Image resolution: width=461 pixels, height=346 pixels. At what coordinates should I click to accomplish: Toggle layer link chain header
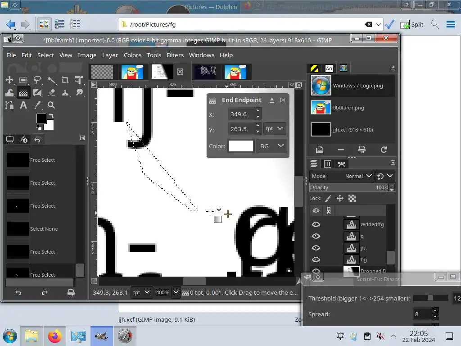pyautogui.click(x=328, y=210)
